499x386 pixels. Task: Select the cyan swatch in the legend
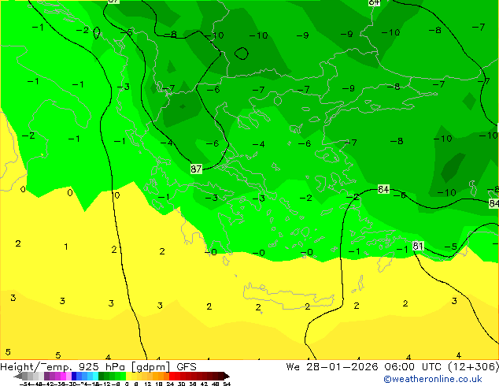coord(95,376)
